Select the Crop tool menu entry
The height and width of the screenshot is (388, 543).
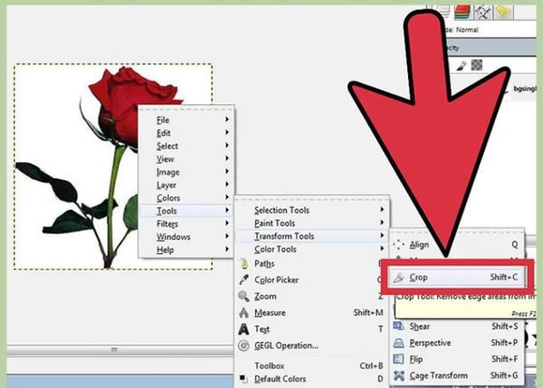point(457,278)
